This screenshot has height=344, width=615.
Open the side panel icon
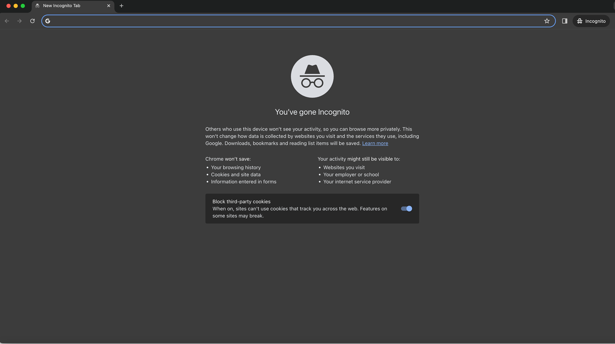pyautogui.click(x=565, y=21)
